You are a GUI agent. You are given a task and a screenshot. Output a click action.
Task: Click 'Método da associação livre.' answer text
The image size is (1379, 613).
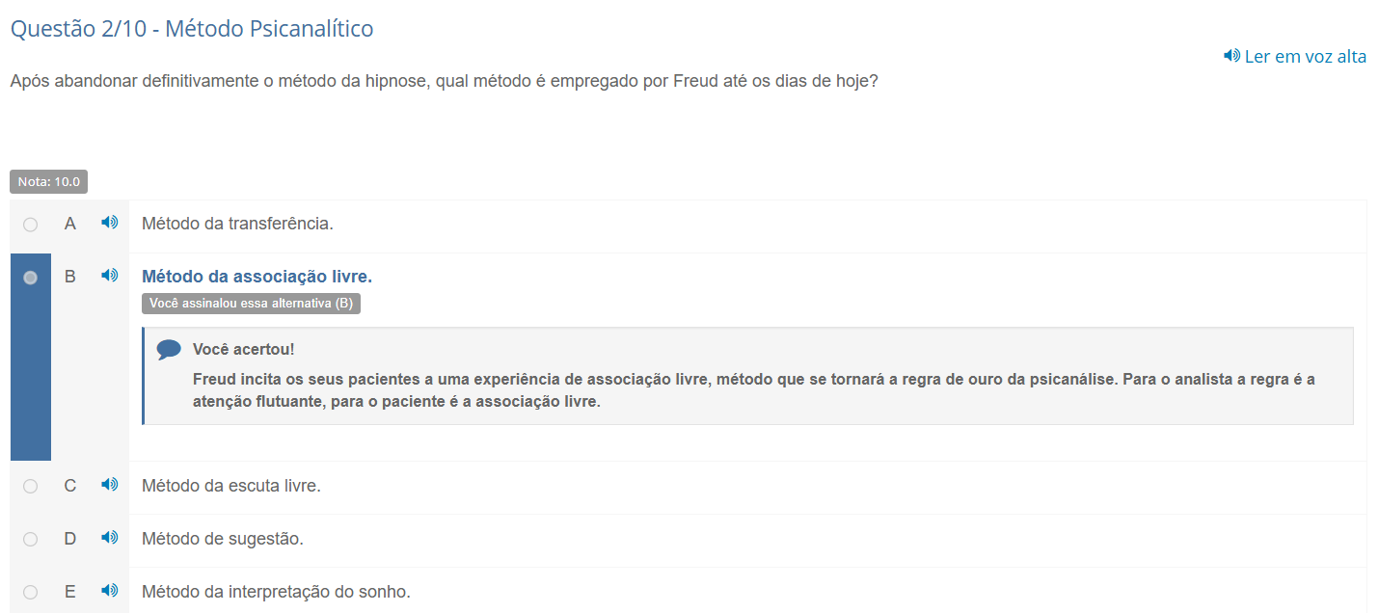[x=257, y=277]
